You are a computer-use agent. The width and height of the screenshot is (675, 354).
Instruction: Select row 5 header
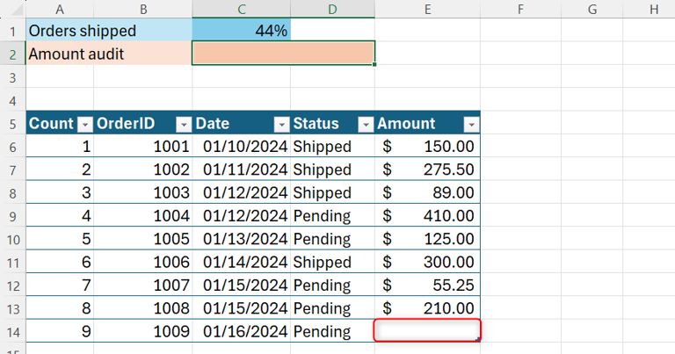(13, 124)
